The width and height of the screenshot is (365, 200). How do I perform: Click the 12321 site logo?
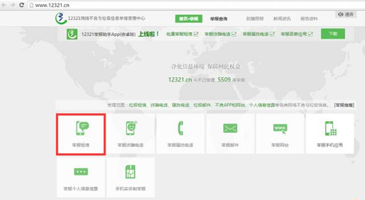pyautogui.click(x=60, y=18)
